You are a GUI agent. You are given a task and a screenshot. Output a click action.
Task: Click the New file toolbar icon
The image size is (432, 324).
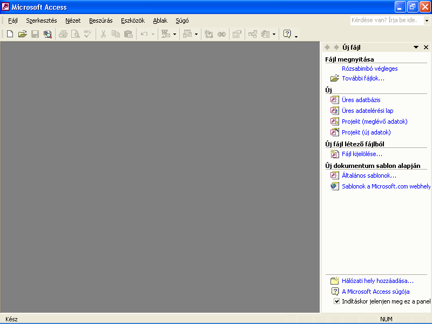pos(10,34)
